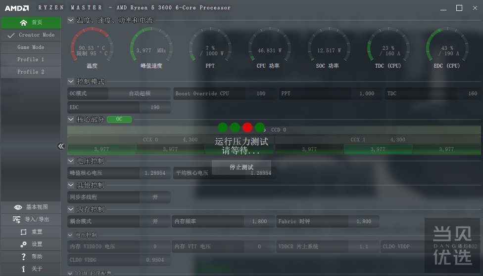Click the CCX 1 4,300 header

click(378, 140)
